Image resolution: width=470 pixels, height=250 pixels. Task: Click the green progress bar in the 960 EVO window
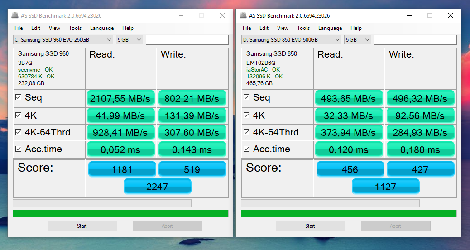120,213
